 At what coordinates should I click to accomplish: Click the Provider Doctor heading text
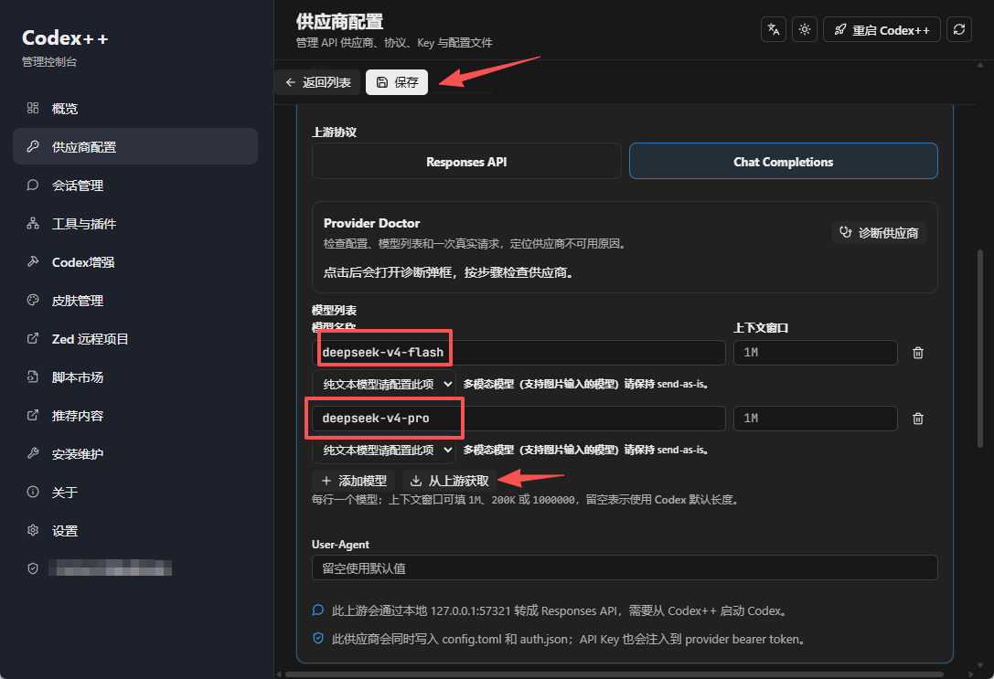click(371, 223)
